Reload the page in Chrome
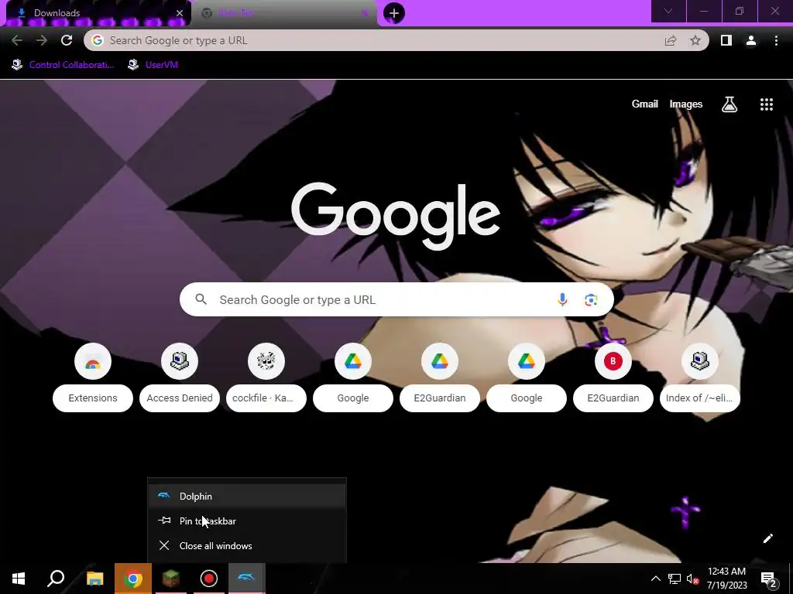The width and height of the screenshot is (793, 594). pyautogui.click(x=67, y=40)
